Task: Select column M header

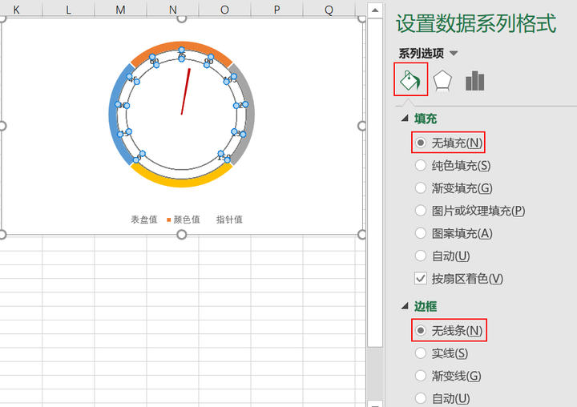Action: pos(120,9)
